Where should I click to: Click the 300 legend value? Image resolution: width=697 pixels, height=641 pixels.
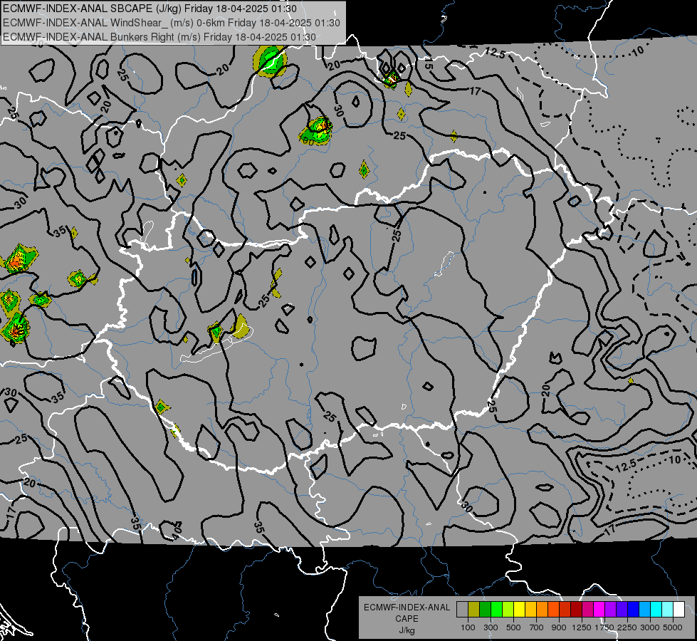pyautogui.click(x=491, y=627)
